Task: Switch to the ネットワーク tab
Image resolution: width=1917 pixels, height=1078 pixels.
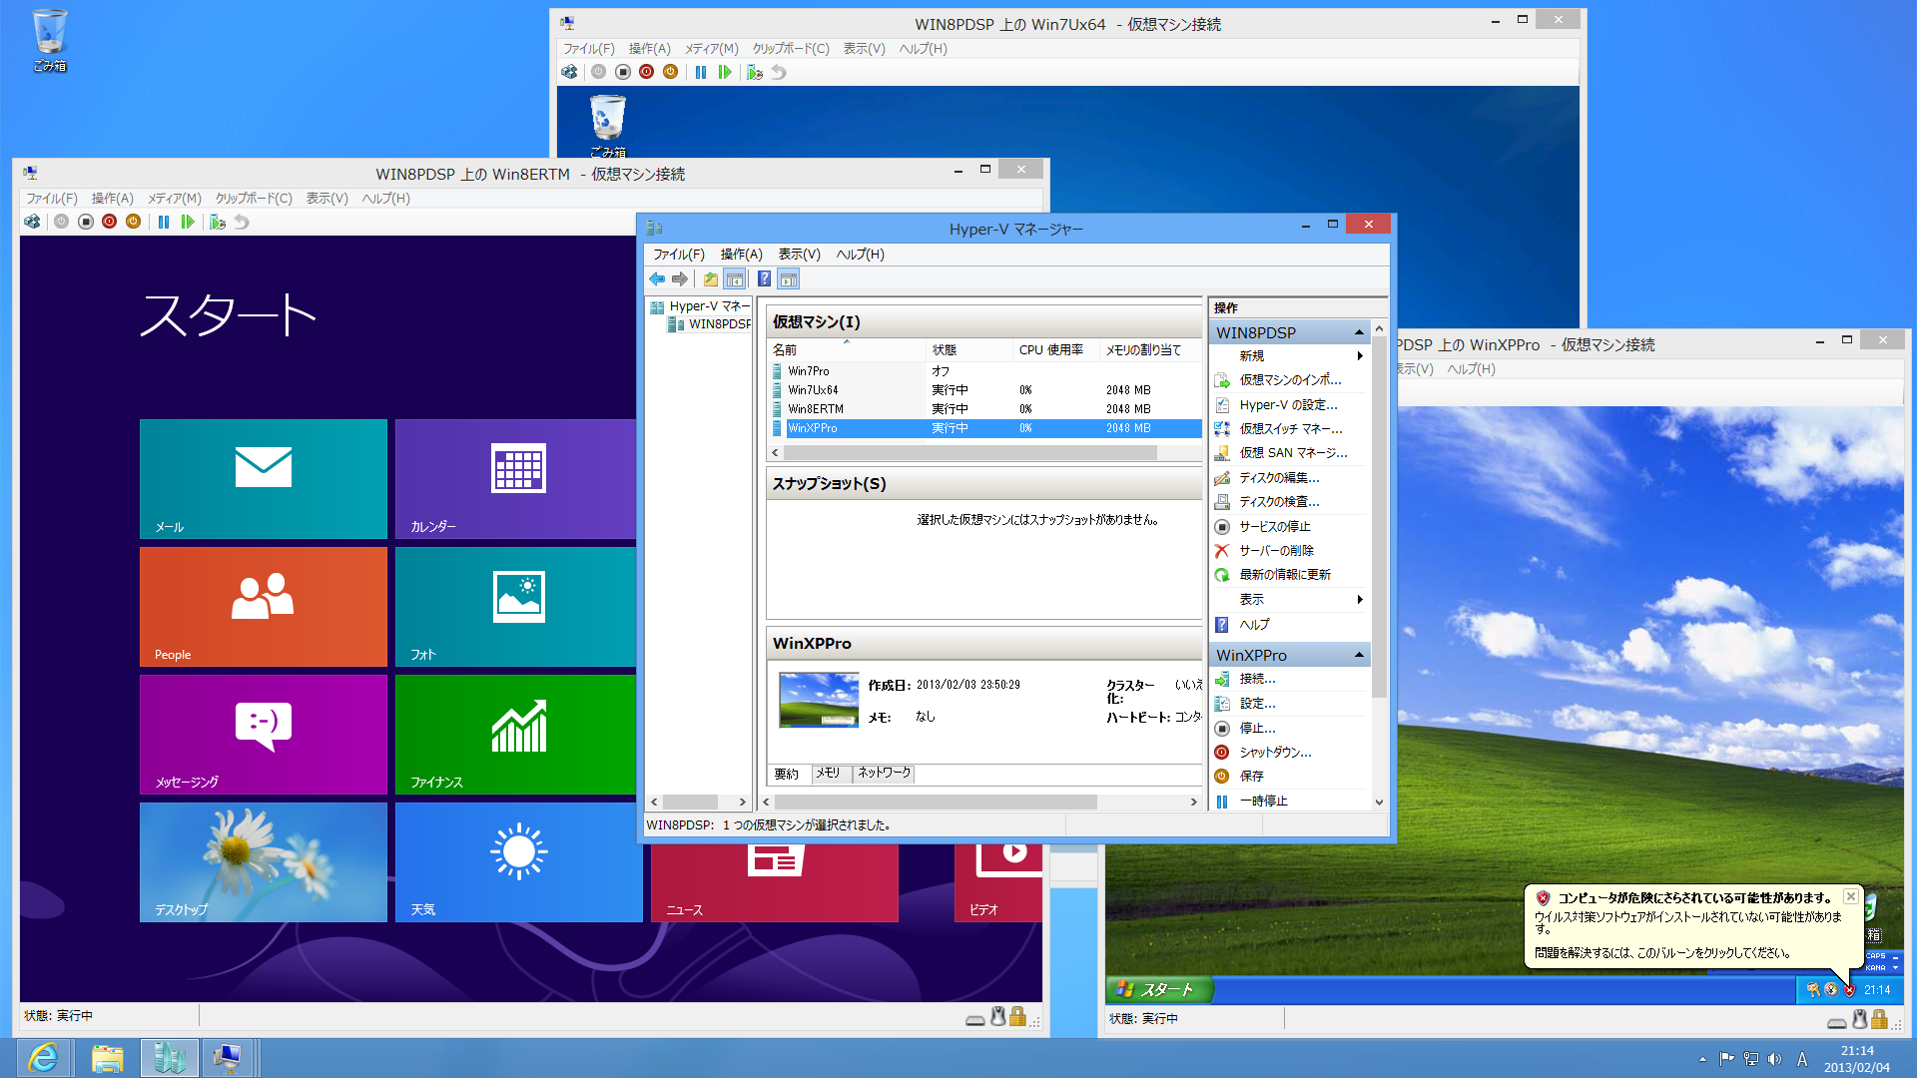Action: point(884,774)
